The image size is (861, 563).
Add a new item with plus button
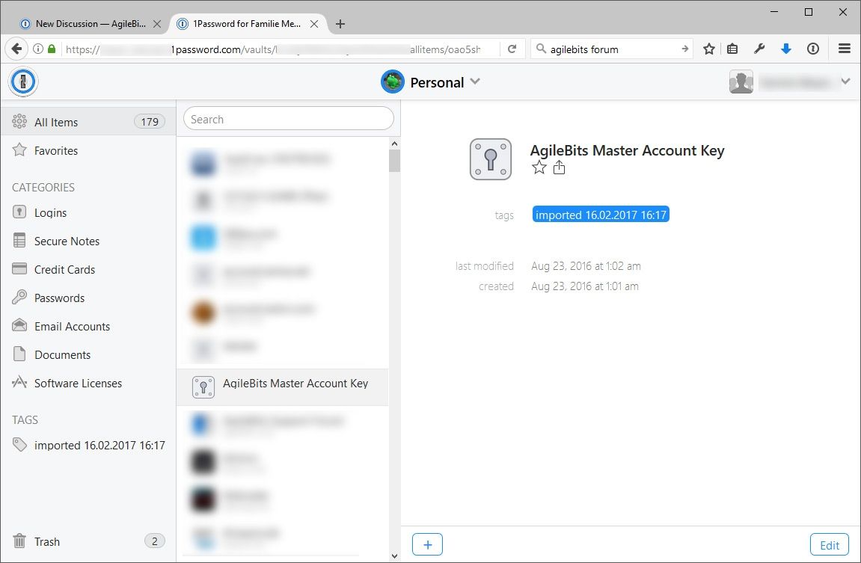[x=427, y=544]
